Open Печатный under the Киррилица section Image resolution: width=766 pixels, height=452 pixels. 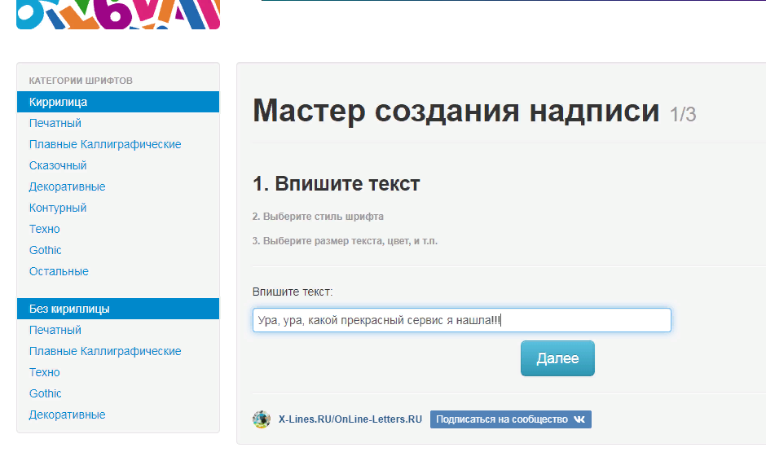55,123
